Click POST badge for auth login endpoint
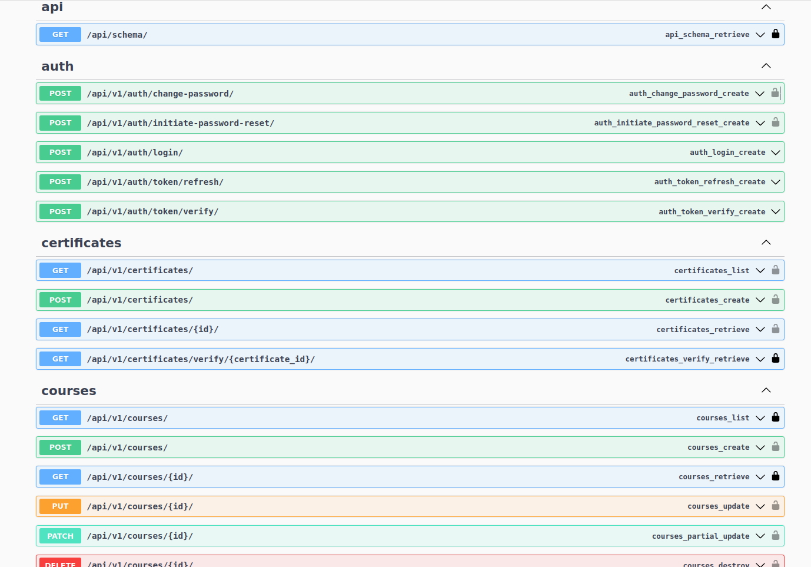Image resolution: width=811 pixels, height=567 pixels. pyautogui.click(x=60, y=152)
